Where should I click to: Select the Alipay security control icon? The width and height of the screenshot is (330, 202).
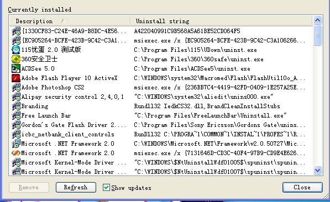click(16, 97)
